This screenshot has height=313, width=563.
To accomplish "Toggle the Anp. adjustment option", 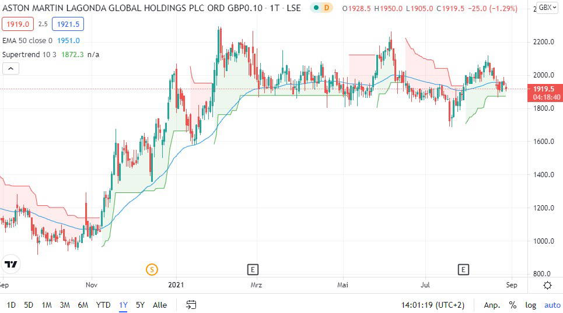I will (492, 305).
